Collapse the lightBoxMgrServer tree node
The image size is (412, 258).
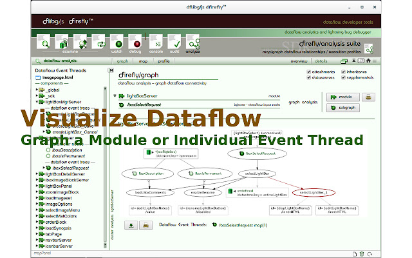tap(37, 102)
